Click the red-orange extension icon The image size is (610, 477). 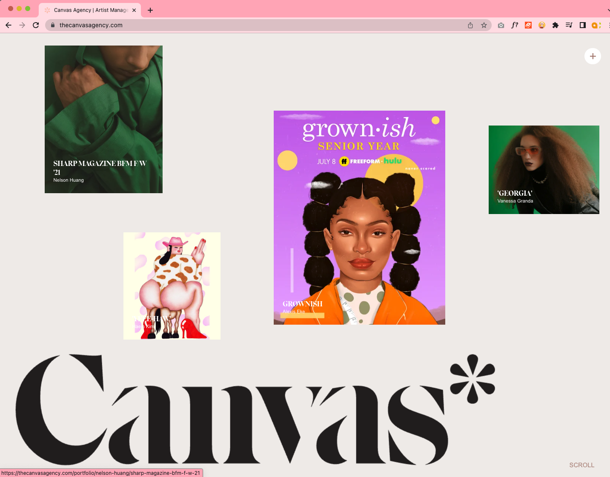click(528, 25)
